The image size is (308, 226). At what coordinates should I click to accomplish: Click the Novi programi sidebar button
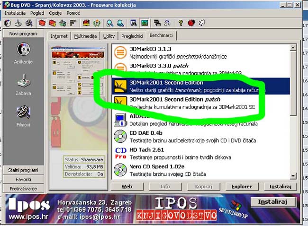point(23,34)
